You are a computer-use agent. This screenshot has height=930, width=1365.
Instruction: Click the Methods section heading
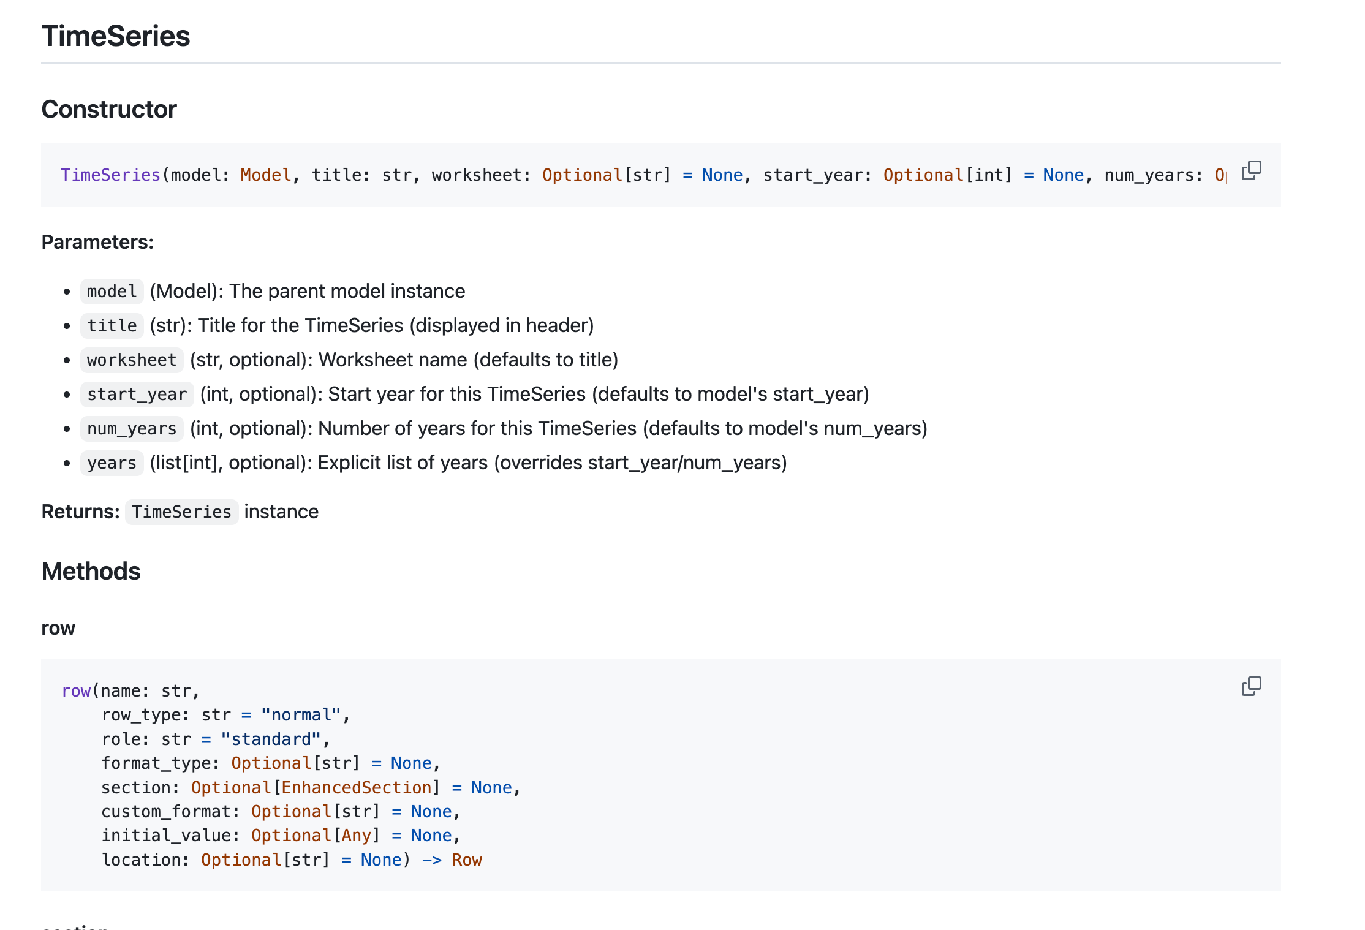91,571
